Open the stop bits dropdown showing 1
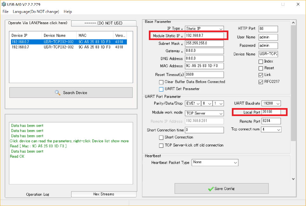 click(x=219, y=103)
